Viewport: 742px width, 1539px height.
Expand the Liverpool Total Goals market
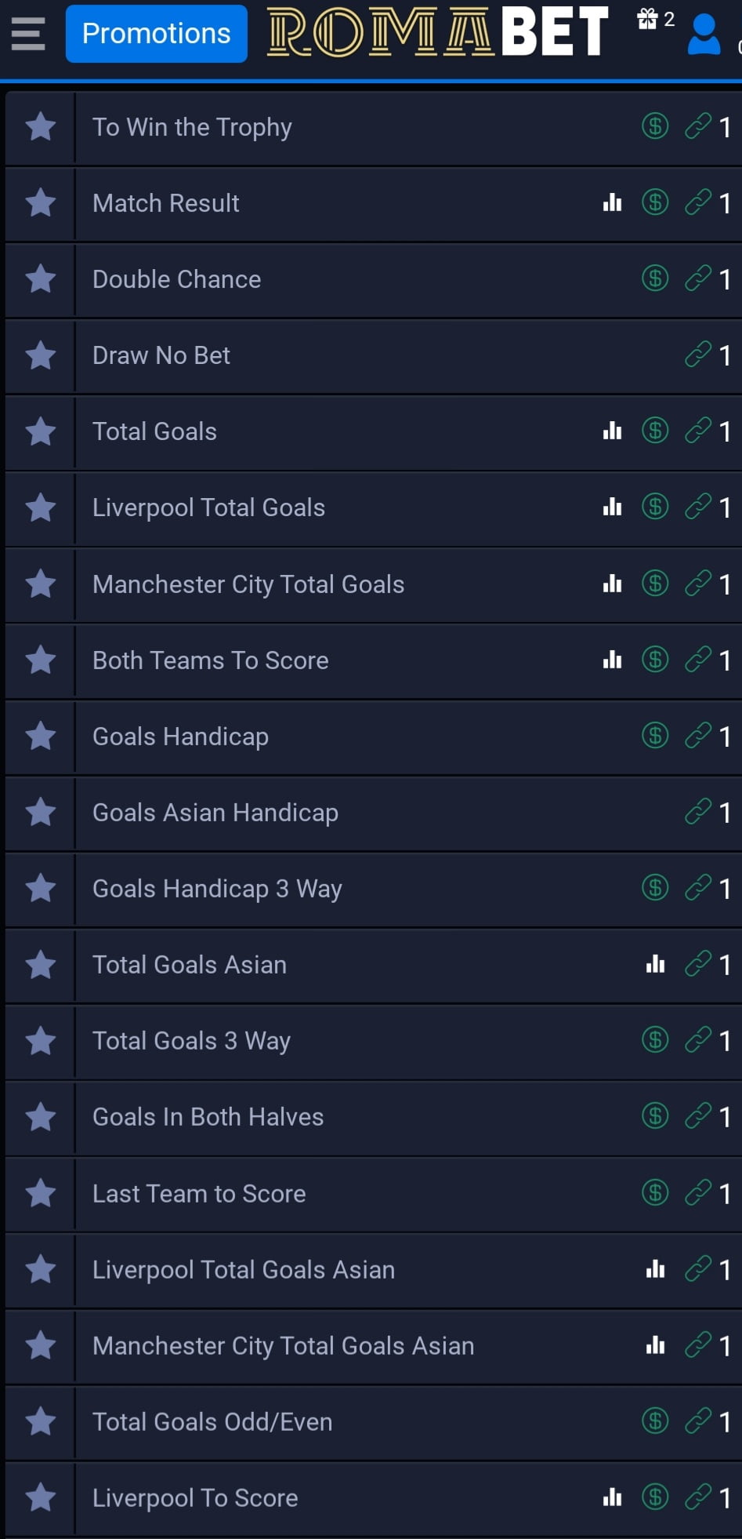(x=208, y=508)
